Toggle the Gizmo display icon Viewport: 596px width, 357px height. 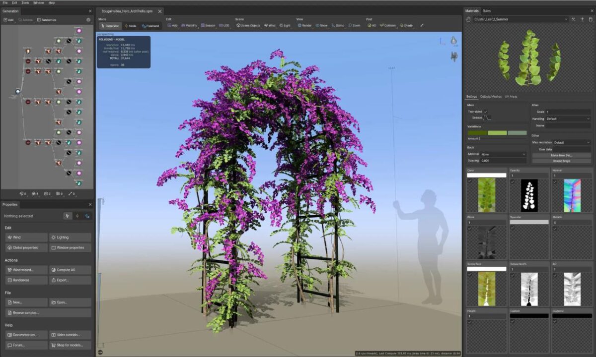pos(337,25)
